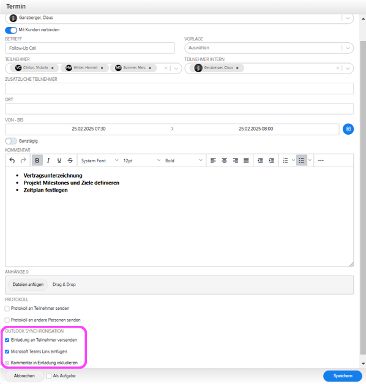The height and width of the screenshot is (384, 366).
Task: Apply underline formatting to comment text
Action: click(59, 160)
